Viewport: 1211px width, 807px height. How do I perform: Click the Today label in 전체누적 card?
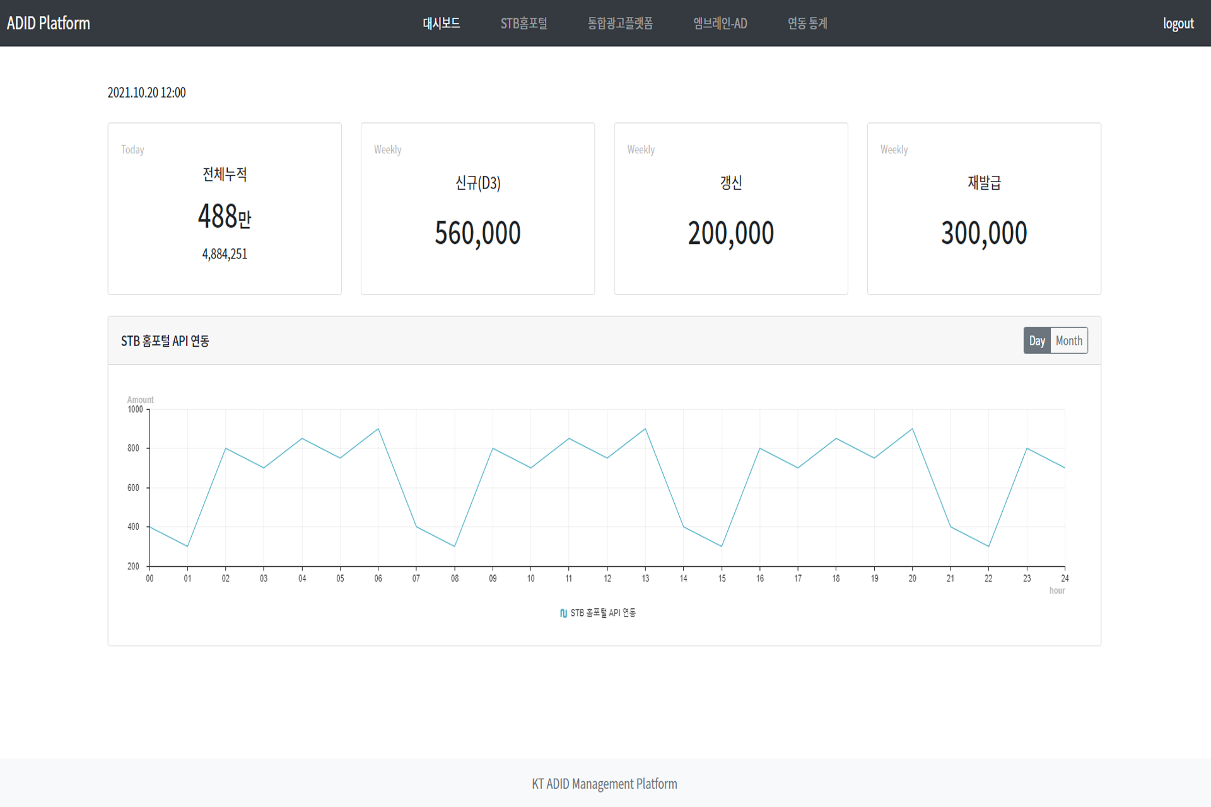(132, 149)
